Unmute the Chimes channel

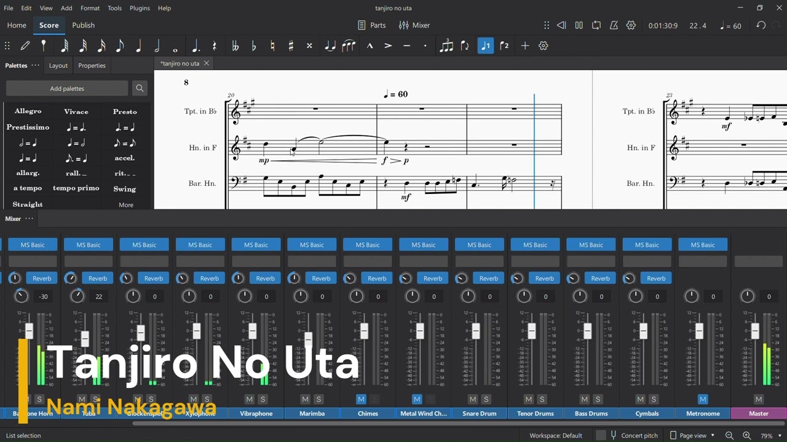(361, 399)
